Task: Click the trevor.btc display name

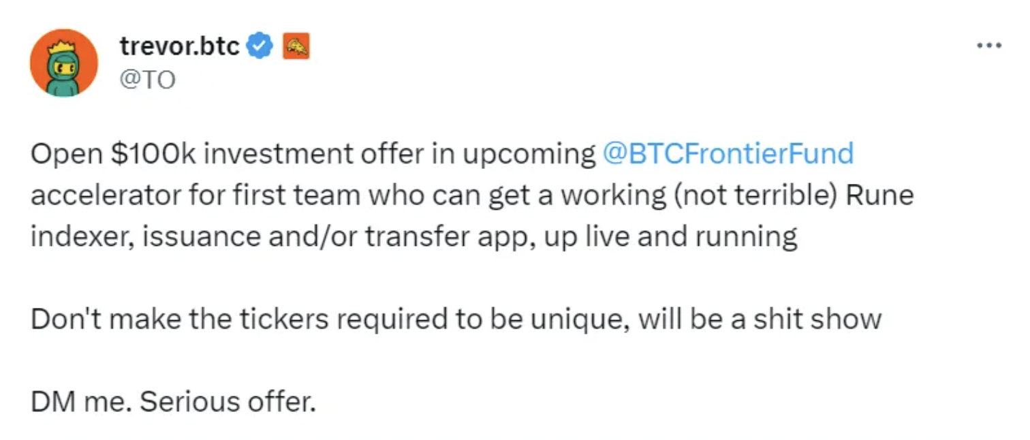Action: 180,46
